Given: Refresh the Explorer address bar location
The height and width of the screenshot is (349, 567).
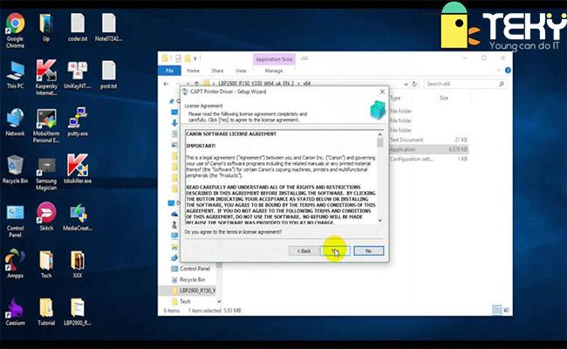Looking at the screenshot, I should 414,84.
